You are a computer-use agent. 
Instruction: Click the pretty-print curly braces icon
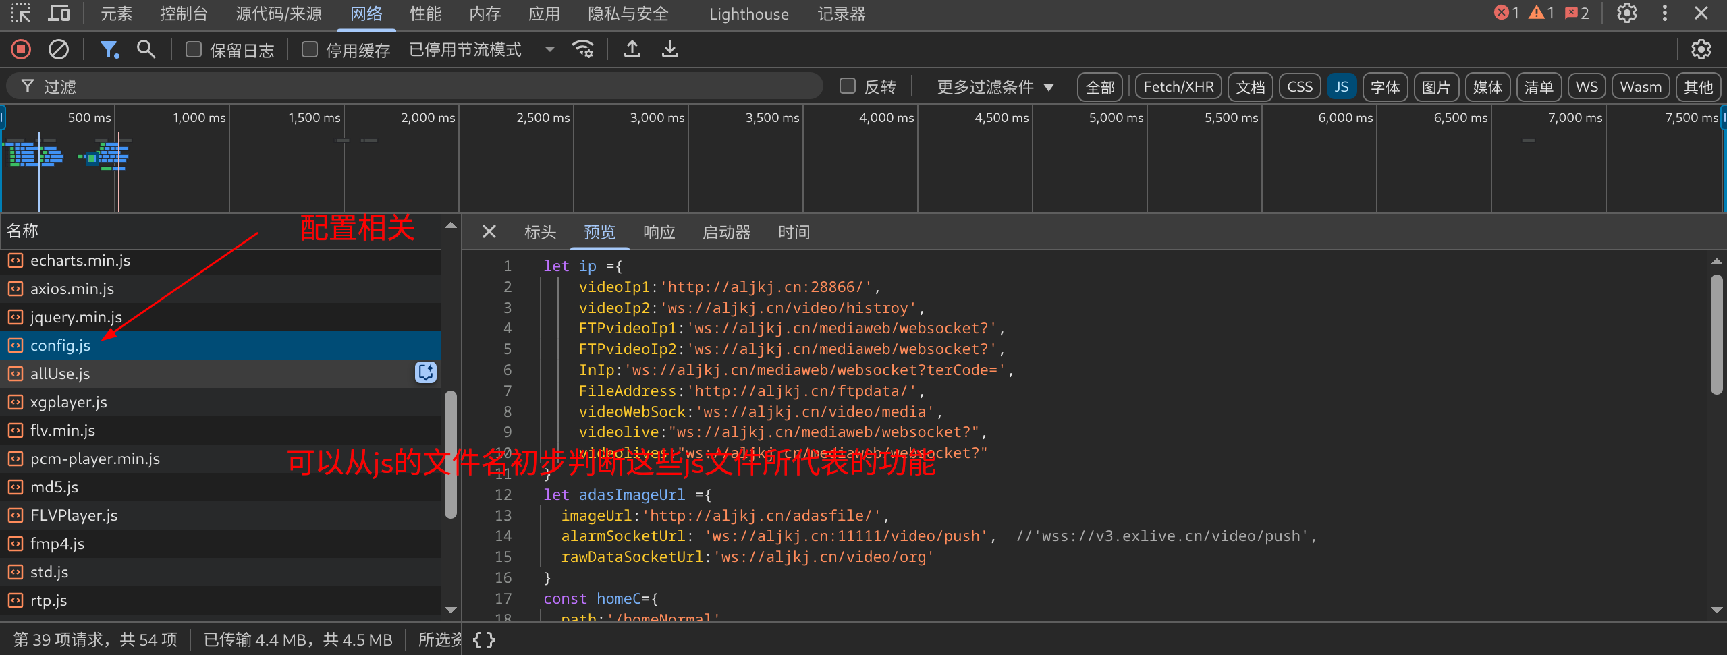(484, 639)
